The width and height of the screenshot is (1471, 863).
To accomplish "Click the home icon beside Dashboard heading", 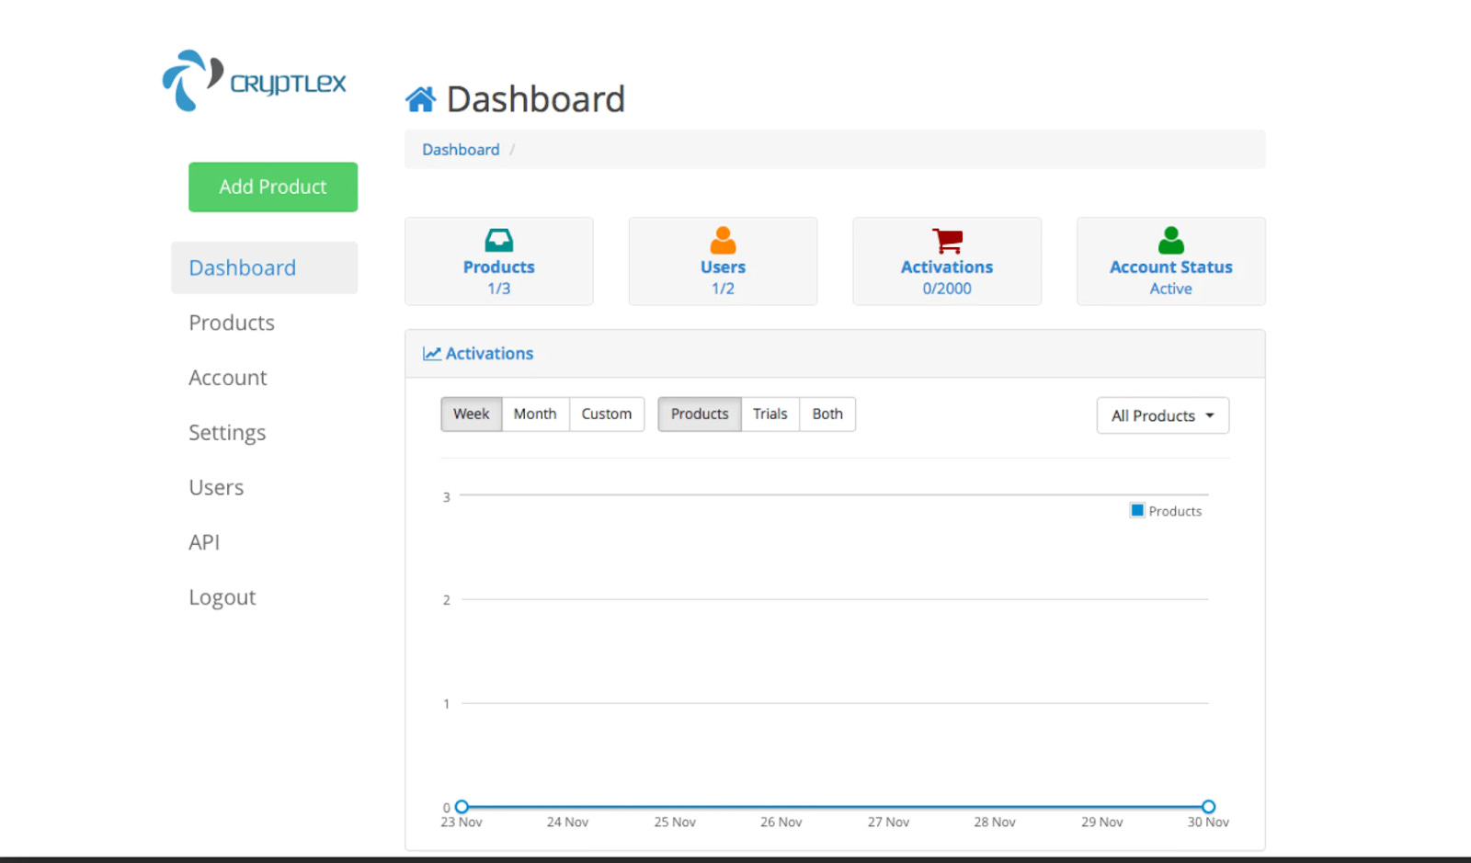I will click(x=421, y=97).
